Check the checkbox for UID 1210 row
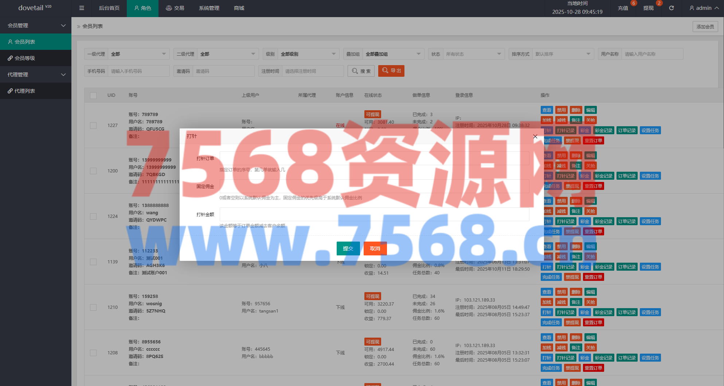The width and height of the screenshot is (724, 386). point(93,307)
